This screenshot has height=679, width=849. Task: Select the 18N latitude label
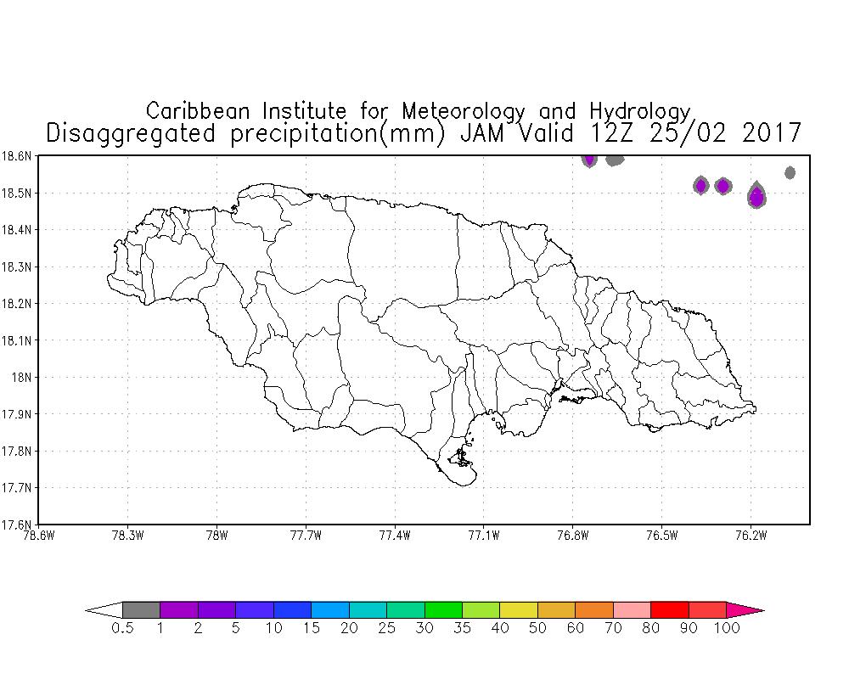pos(21,378)
